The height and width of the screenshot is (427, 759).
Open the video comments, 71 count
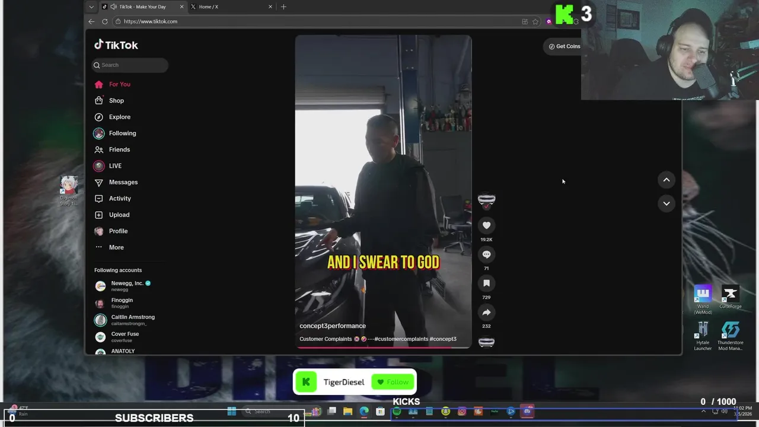[x=486, y=254]
